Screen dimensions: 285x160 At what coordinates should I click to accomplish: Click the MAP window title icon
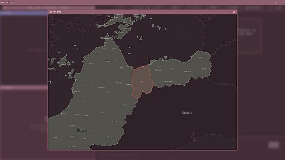tap(50, 12)
